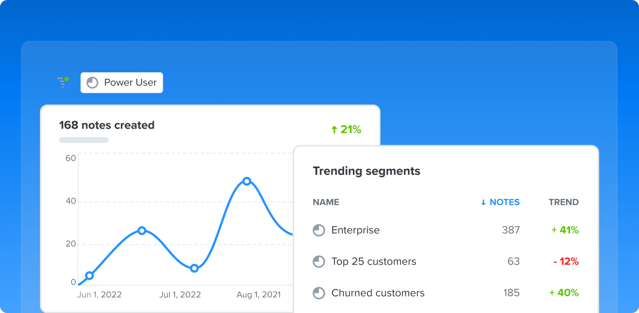Expand the Trending segments panel
This screenshot has width=639, height=313.
click(x=366, y=171)
